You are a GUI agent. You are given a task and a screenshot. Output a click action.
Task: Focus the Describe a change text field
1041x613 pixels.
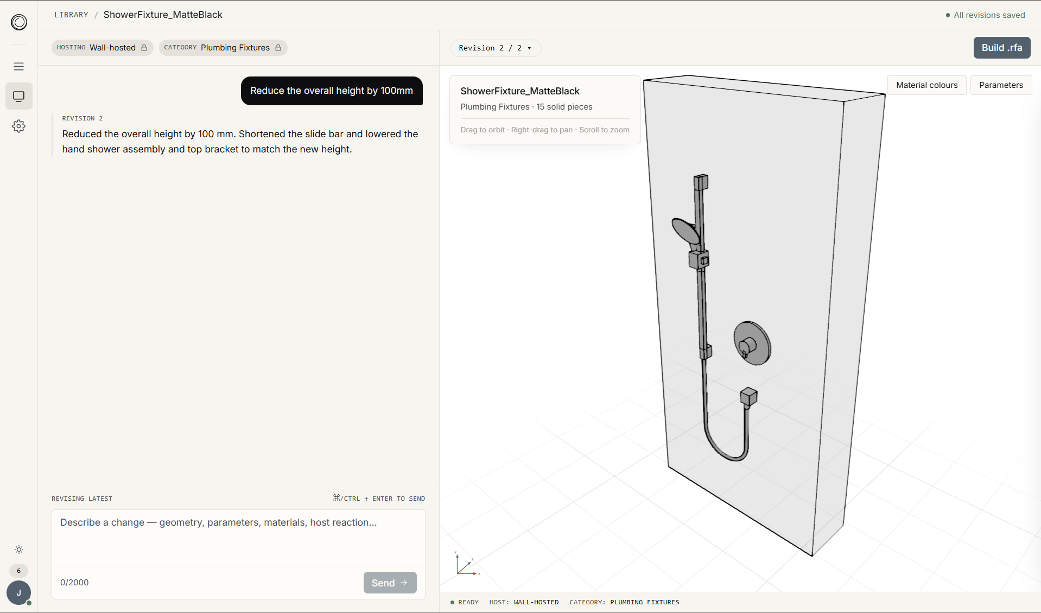click(238, 538)
